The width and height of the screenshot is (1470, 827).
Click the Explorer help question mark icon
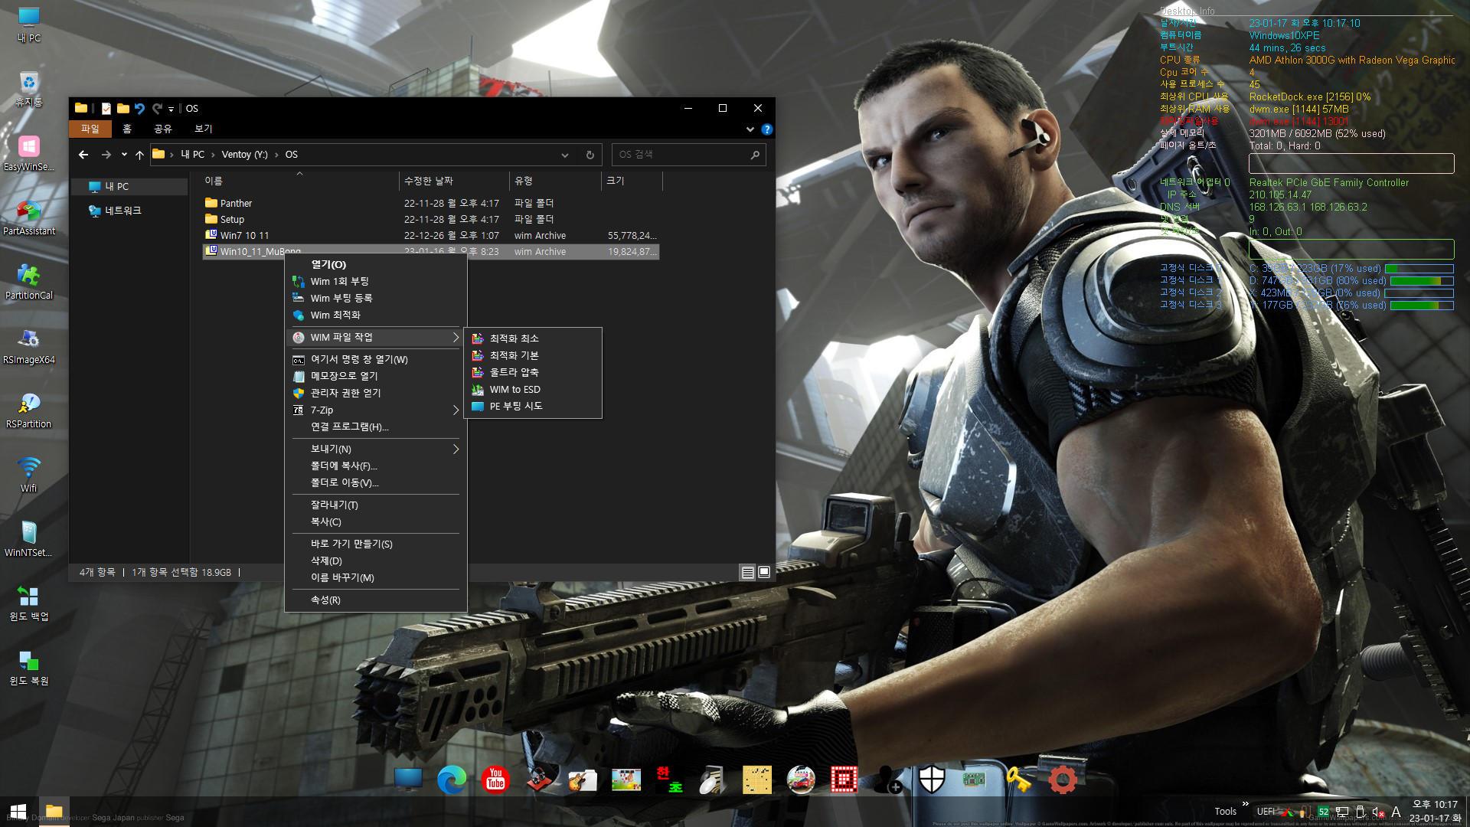(766, 129)
